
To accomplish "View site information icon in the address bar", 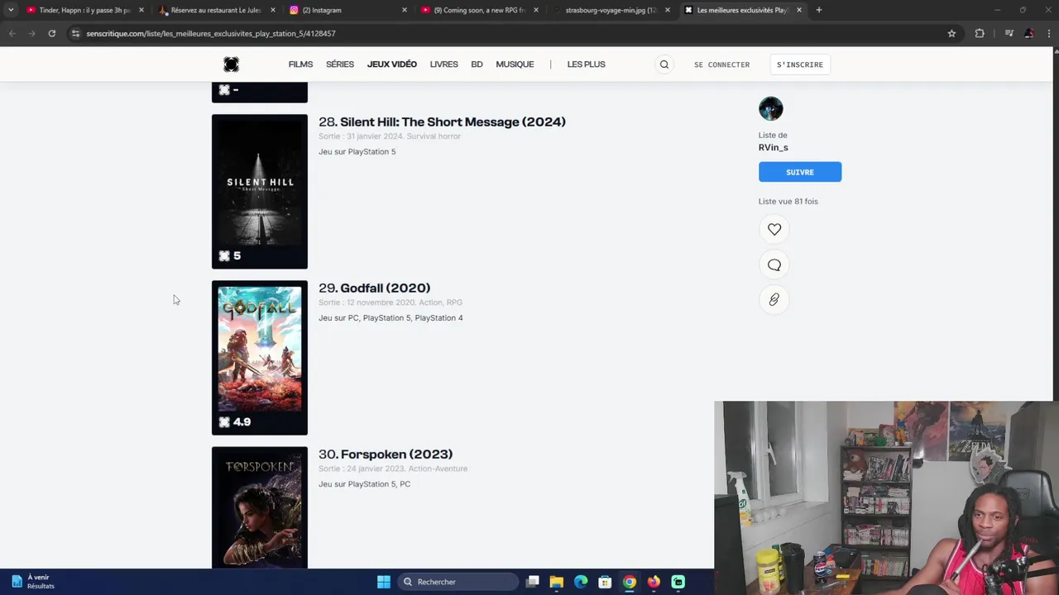I will (x=75, y=33).
